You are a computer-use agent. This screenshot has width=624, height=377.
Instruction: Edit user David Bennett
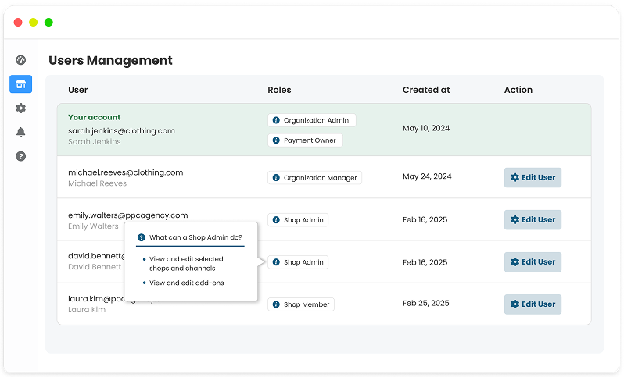(x=533, y=262)
